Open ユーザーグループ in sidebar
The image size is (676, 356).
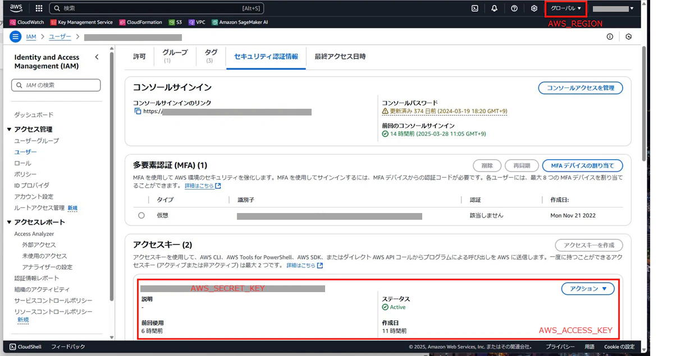[36, 141]
